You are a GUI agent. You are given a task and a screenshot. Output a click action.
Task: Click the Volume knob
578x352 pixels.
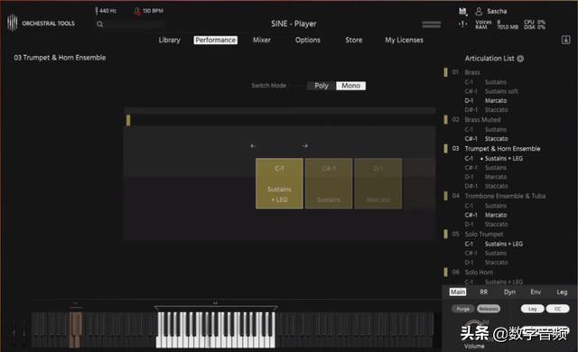coord(473,329)
